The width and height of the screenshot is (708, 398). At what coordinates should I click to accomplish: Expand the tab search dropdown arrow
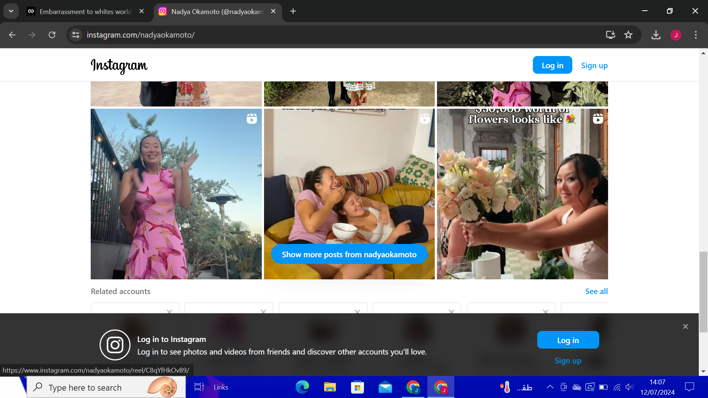(11, 11)
